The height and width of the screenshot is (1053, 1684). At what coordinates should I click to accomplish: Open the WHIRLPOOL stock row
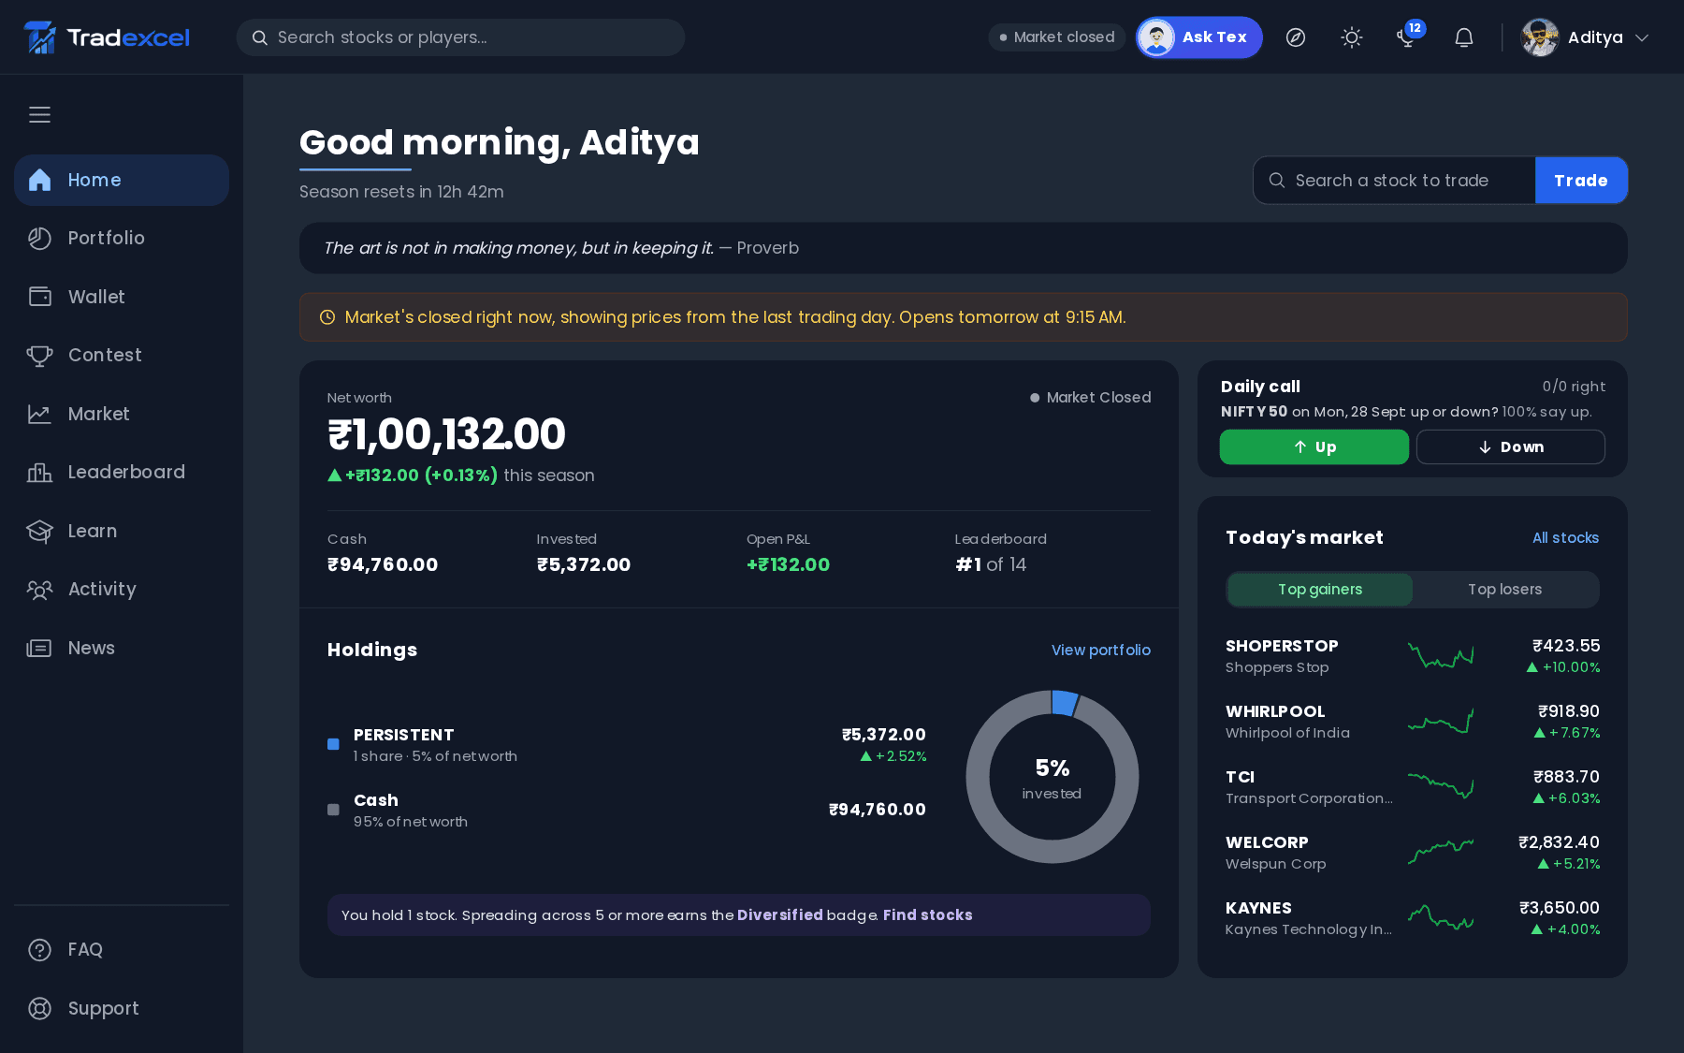(x=1413, y=721)
